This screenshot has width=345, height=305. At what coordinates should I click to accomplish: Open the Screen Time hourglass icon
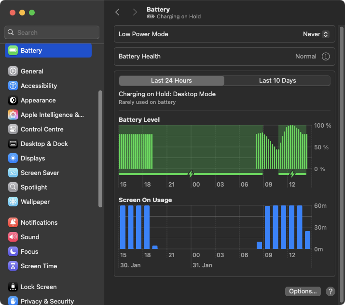tap(13, 266)
